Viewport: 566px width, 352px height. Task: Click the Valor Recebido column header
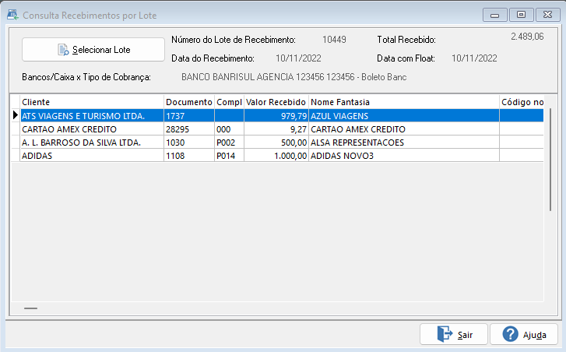coord(276,102)
